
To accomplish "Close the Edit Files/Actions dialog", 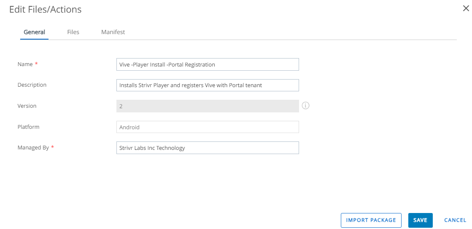I will [x=466, y=9].
